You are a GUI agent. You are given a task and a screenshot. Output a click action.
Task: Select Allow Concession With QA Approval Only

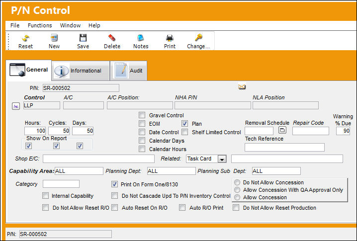237,190
